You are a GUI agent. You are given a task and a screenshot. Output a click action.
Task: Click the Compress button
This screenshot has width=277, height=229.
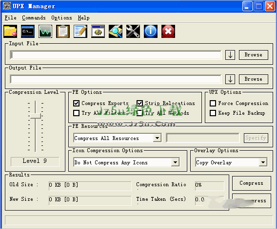[x=252, y=183]
